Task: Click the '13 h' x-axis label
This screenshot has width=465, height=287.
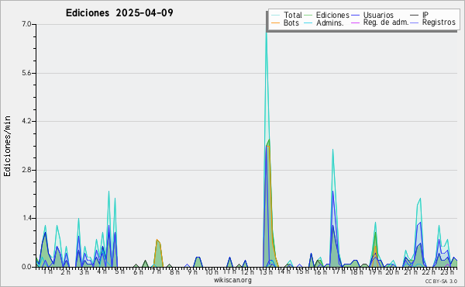Action: click(x=266, y=271)
